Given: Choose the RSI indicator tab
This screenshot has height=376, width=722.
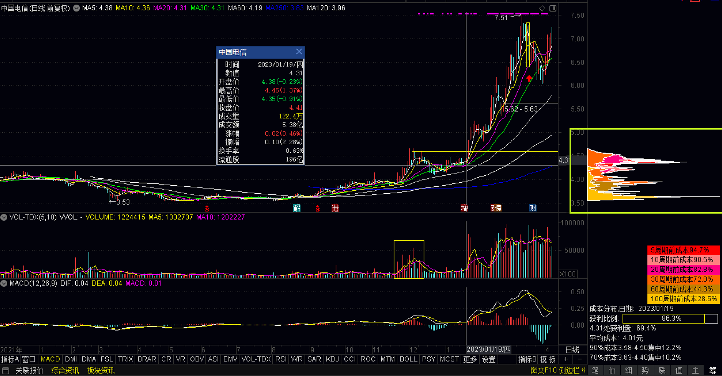Looking at the screenshot, I should (281, 359).
